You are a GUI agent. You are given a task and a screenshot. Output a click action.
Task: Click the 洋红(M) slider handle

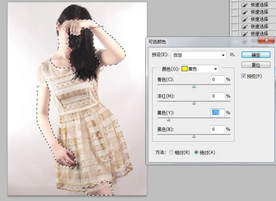tap(194, 103)
